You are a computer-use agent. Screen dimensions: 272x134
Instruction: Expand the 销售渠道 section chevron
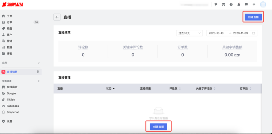click(x=39, y=81)
